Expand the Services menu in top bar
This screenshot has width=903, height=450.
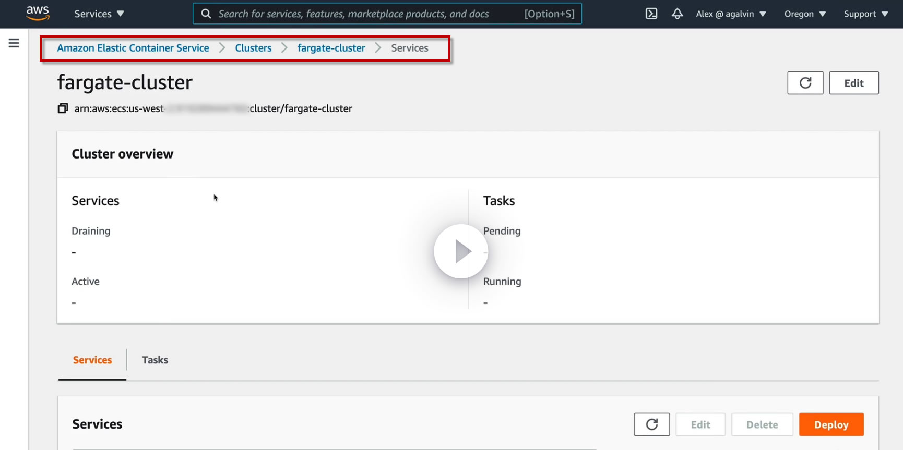99,14
